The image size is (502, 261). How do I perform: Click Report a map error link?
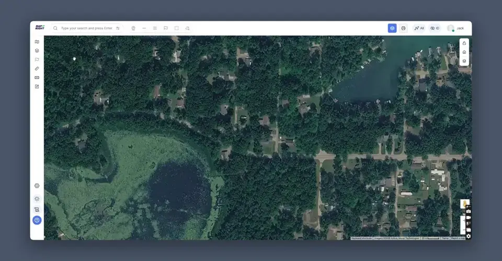(x=458, y=239)
